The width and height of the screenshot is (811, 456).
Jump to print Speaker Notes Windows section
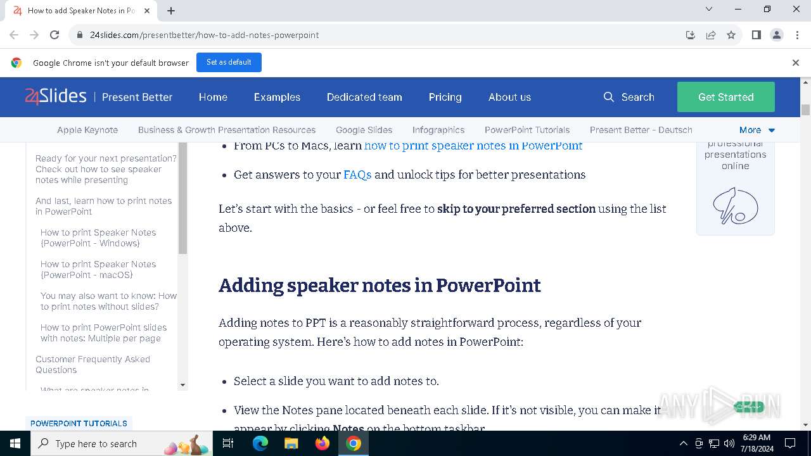coord(98,237)
